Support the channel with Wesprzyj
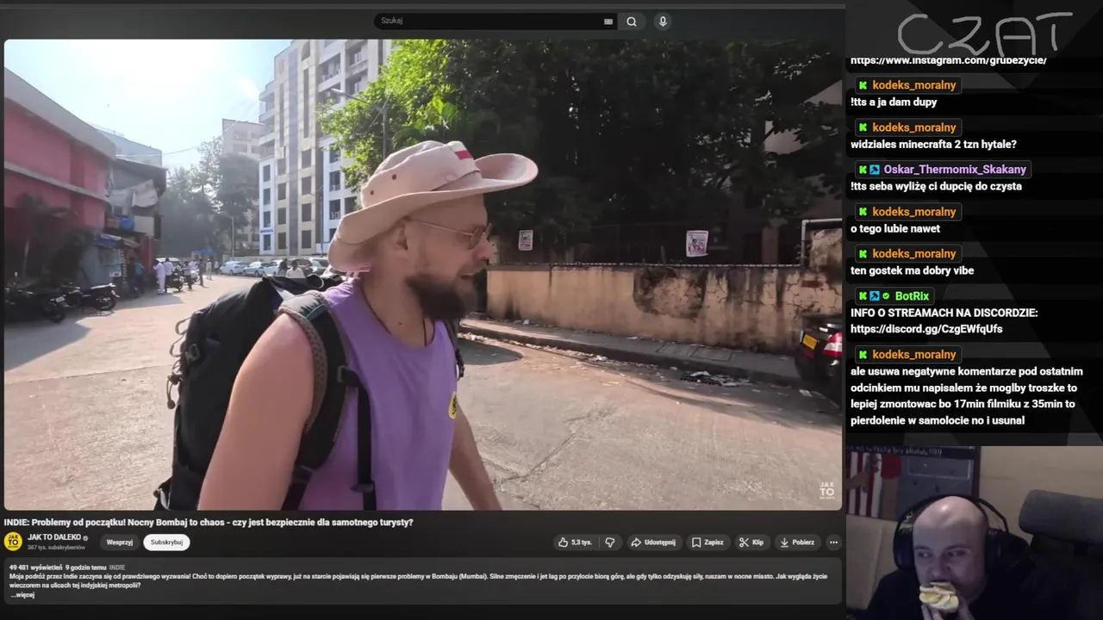The width and height of the screenshot is (1103, 620). tap(120, 542)
